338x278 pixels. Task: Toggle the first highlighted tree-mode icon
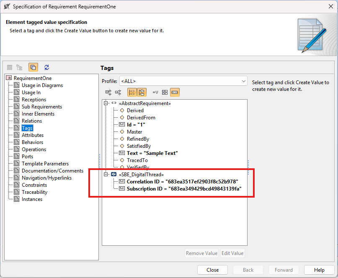(132, 92)
